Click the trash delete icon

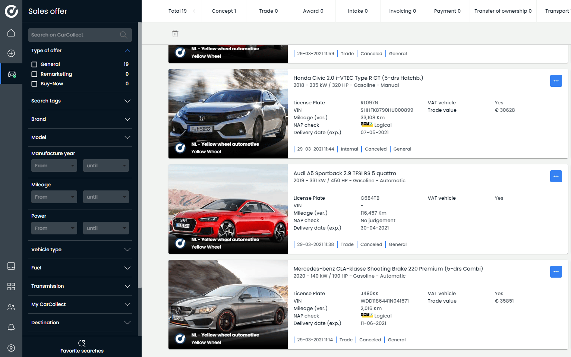(175, 34)
